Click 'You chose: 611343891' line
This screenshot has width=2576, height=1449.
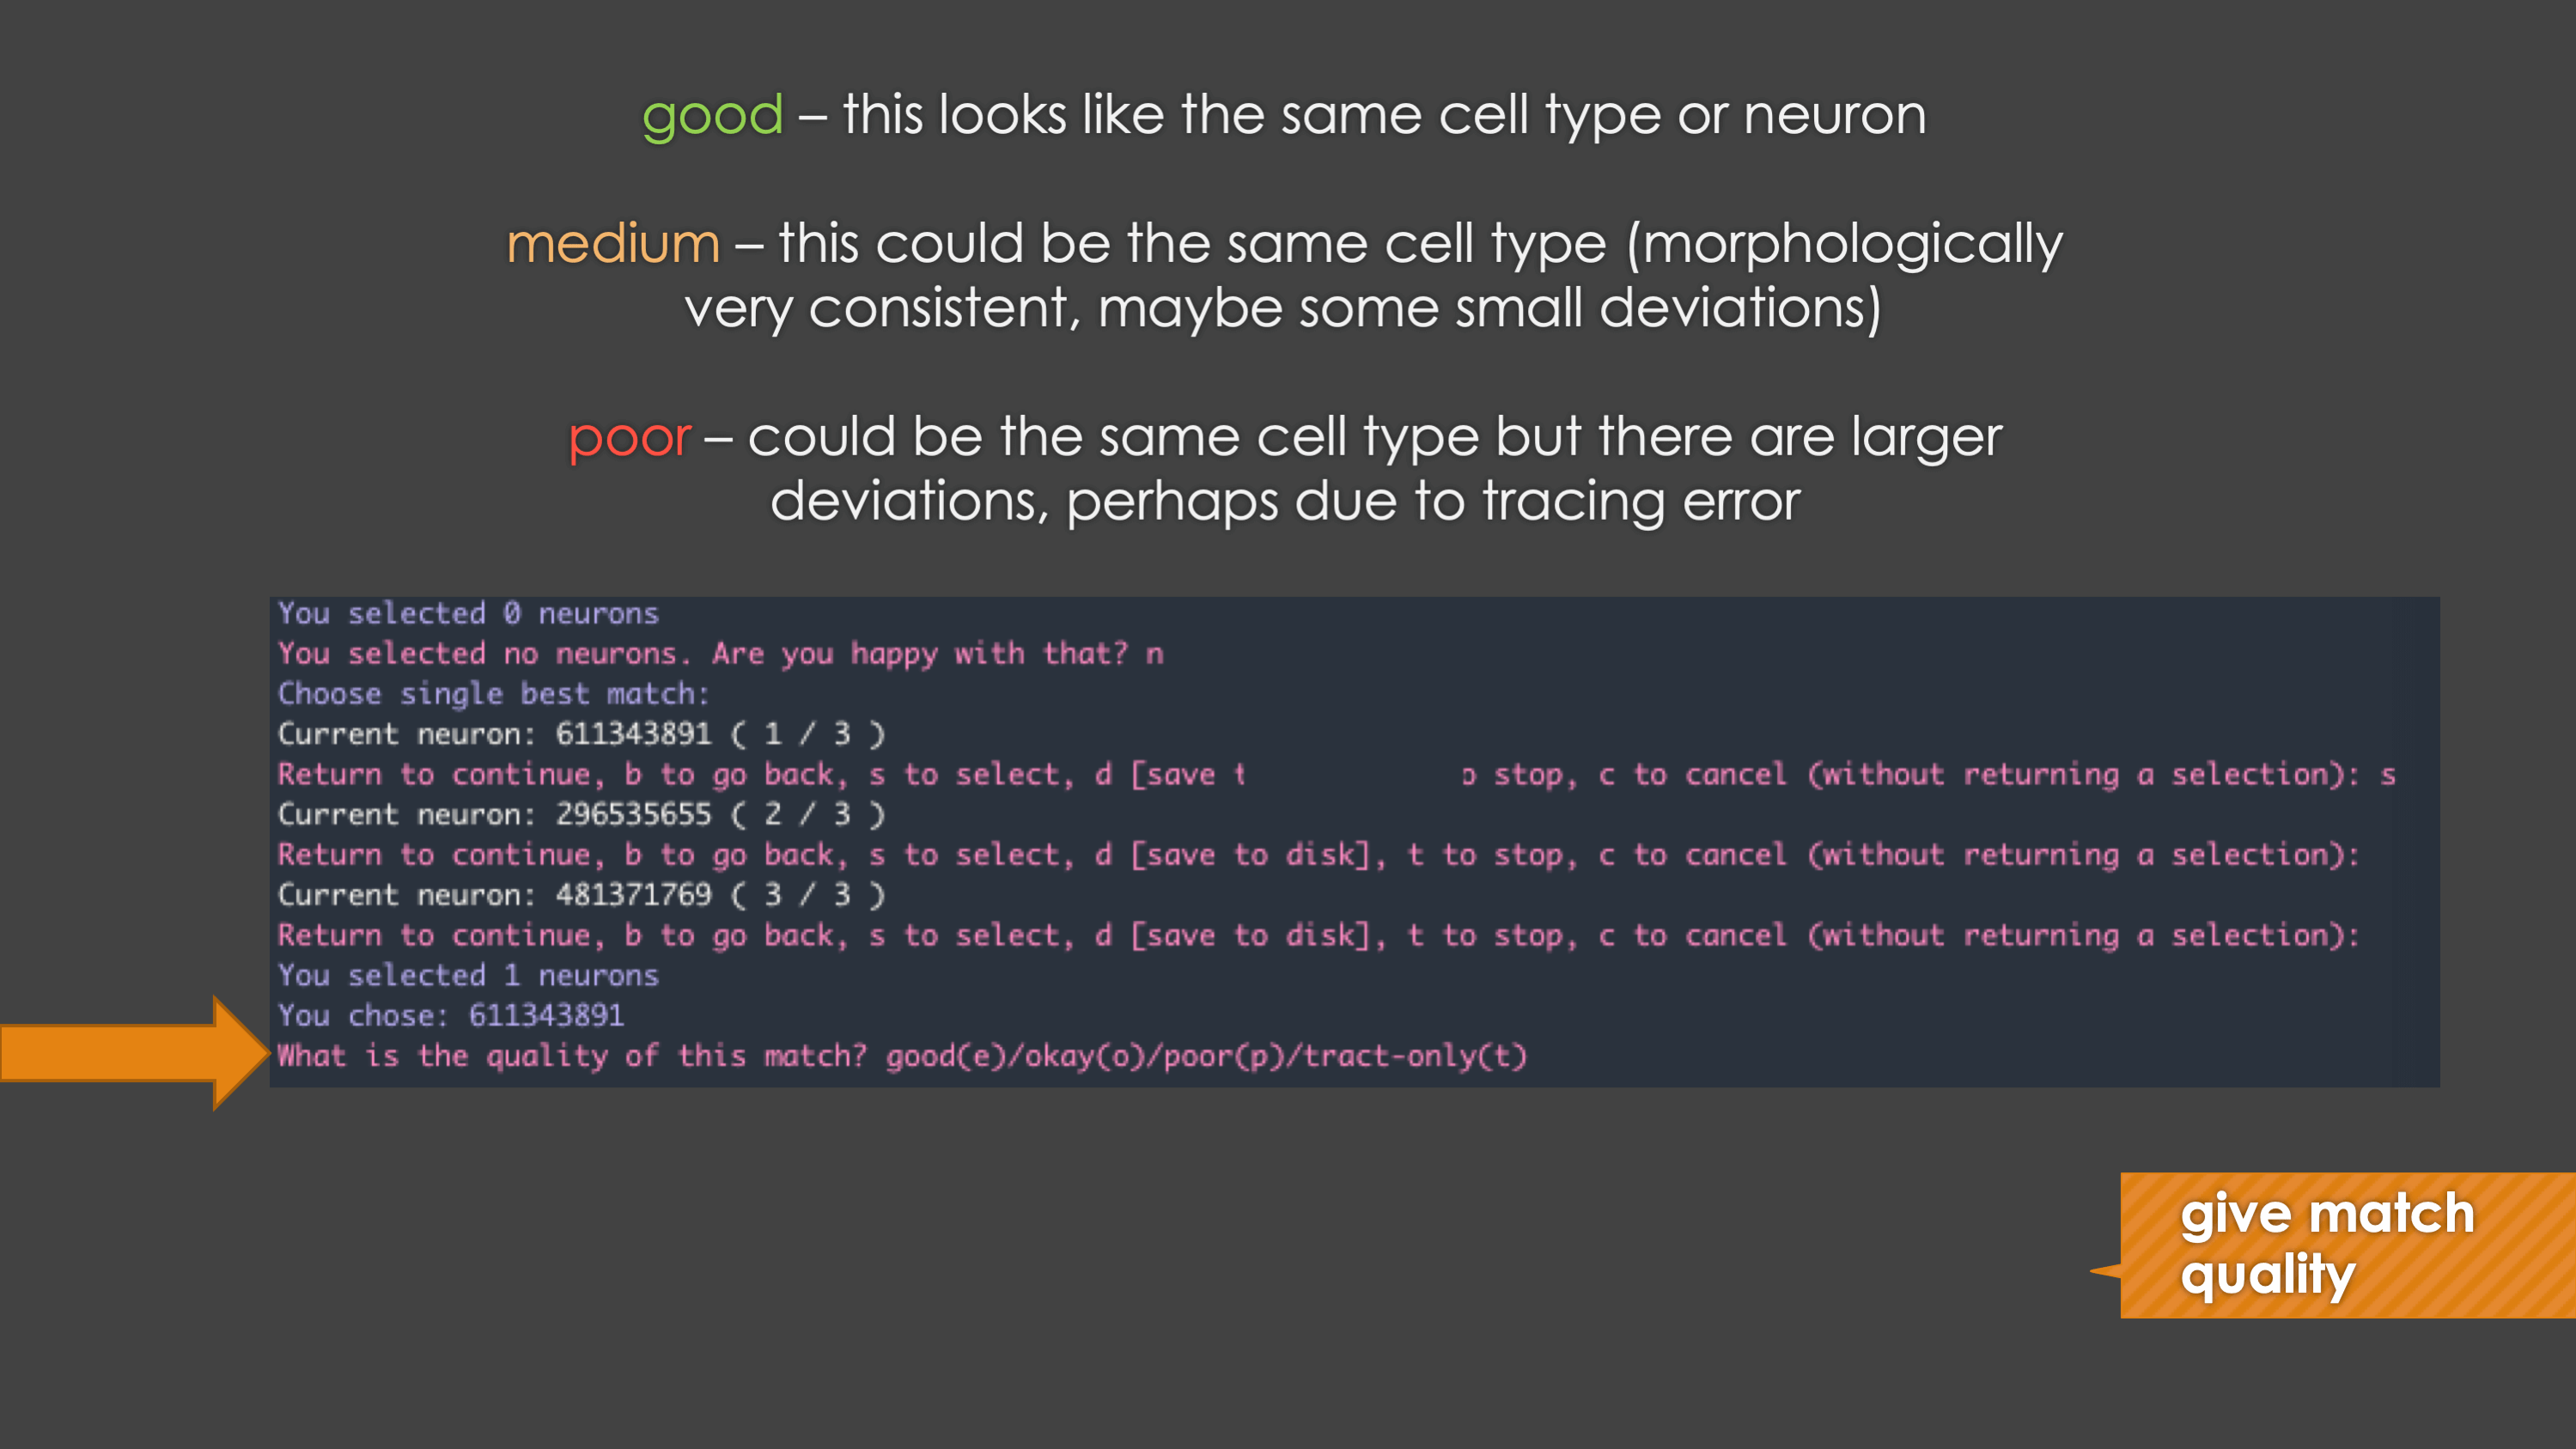tap(450, 1016)
